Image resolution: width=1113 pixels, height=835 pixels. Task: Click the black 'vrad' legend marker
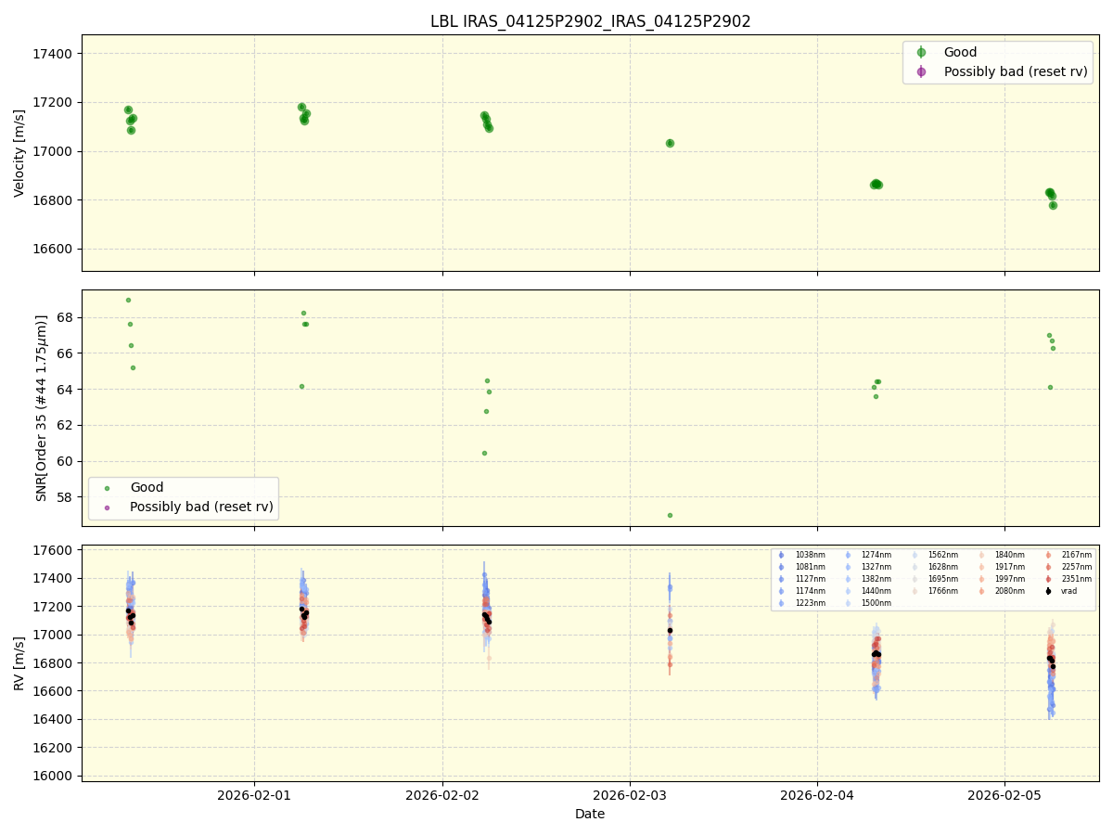coord(1048,591)
